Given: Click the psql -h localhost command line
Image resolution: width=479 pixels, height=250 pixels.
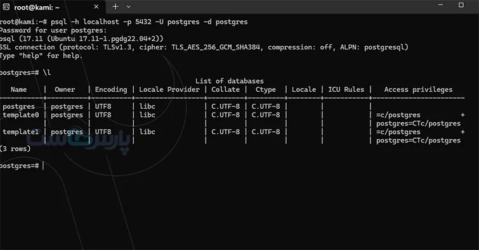Looking at the screenshot, I should (124, 22).
